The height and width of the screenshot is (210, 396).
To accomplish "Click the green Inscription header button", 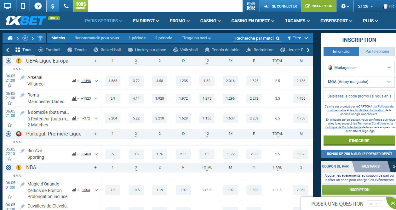I will point(319,6).
